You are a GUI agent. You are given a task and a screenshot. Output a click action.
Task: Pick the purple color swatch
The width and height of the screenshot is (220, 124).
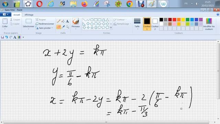pyautogui.click(x=201, y=20)
